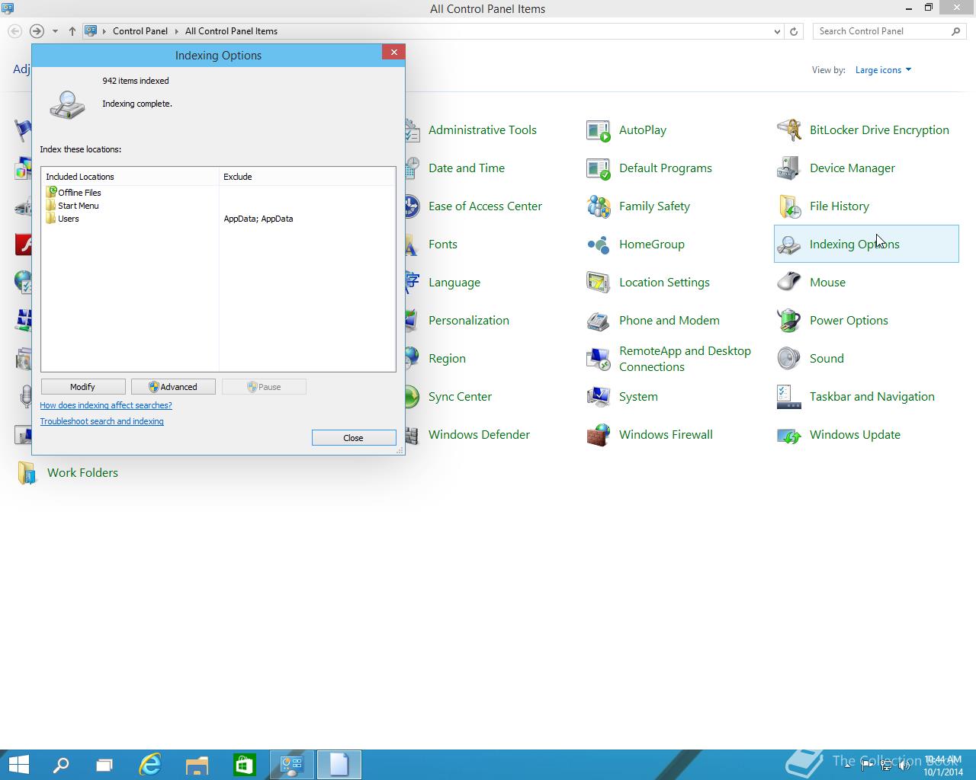
Task: Open the Windows Firewall icon
Action: (599, 435)
